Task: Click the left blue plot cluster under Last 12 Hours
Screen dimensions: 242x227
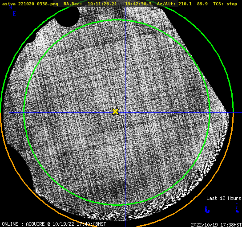Action: tap(207, 210)
